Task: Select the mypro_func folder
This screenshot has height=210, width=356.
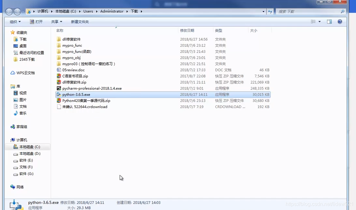Action: coord(72,45)
